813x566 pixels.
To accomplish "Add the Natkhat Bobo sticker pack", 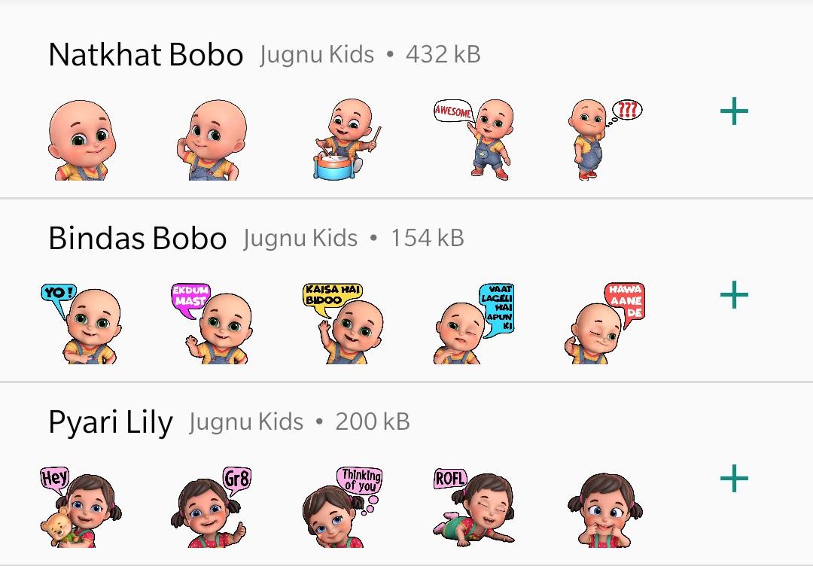I will pyautogui.click(x=734, y=111).
